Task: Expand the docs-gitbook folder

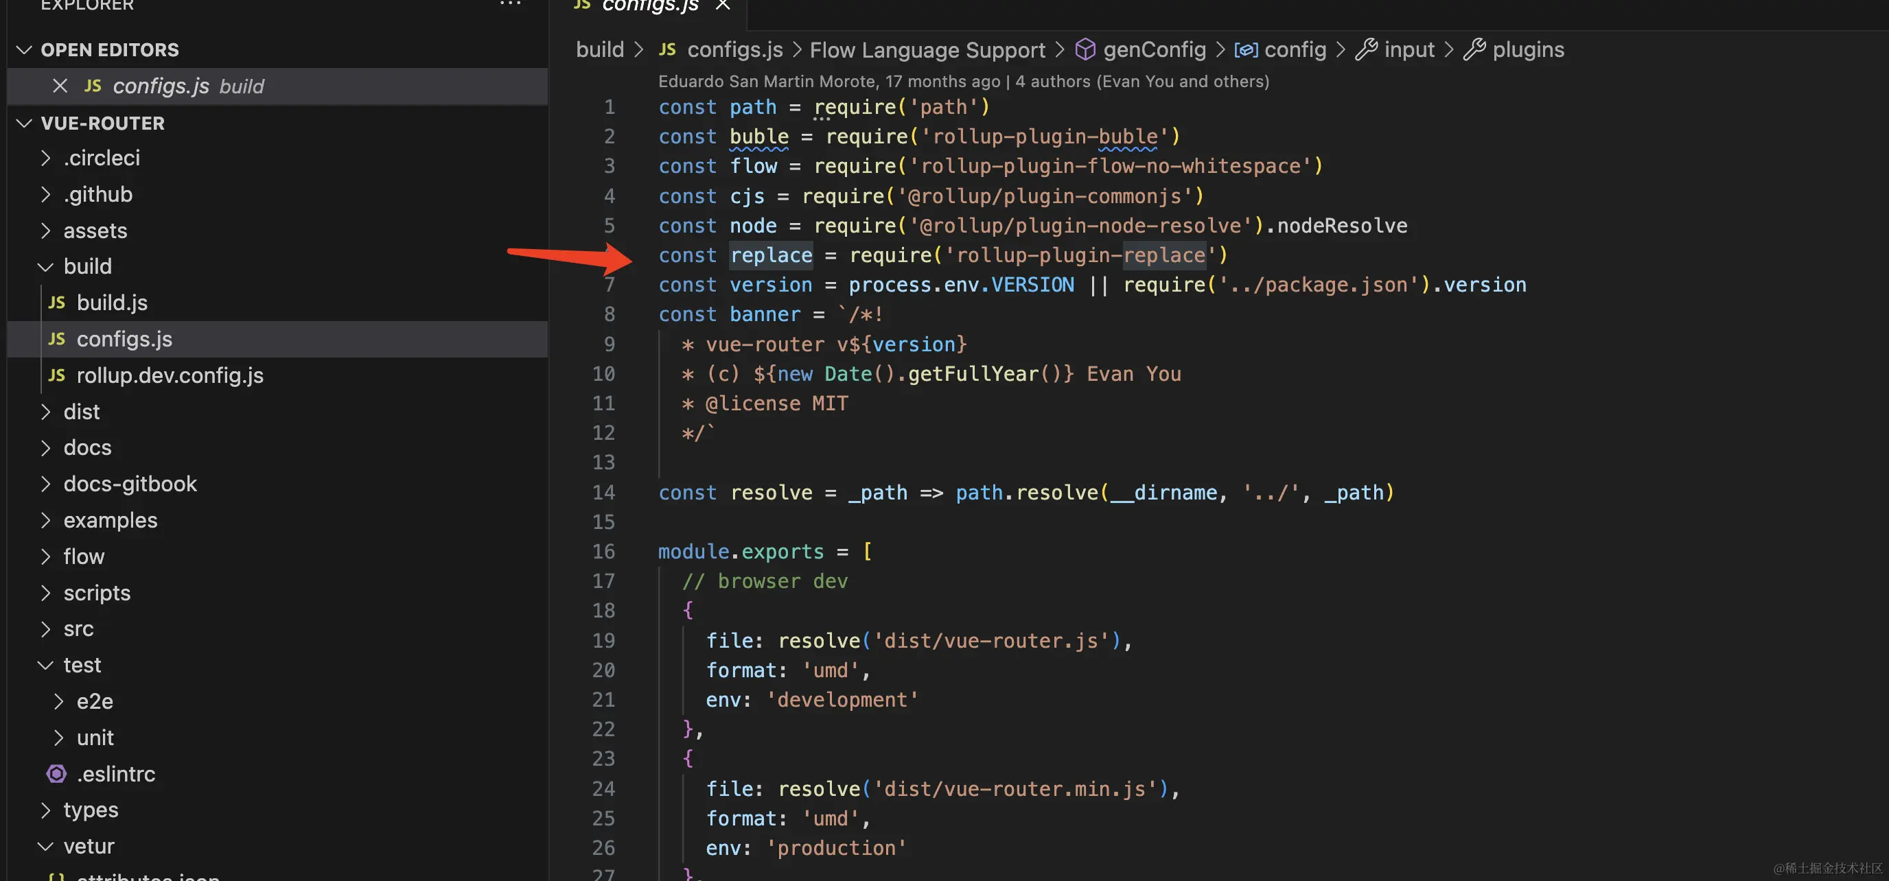Action: coord(46,484)
